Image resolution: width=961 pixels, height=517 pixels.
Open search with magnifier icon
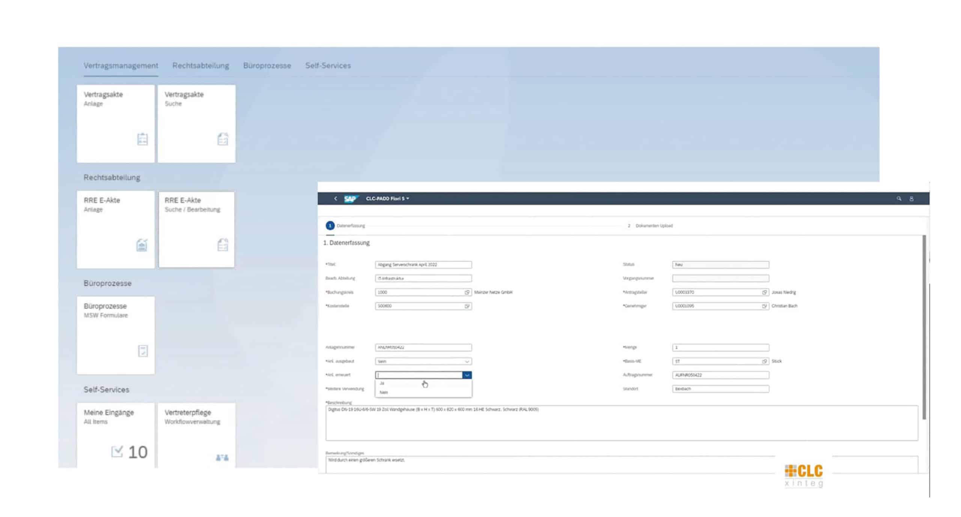pos(899,198)
